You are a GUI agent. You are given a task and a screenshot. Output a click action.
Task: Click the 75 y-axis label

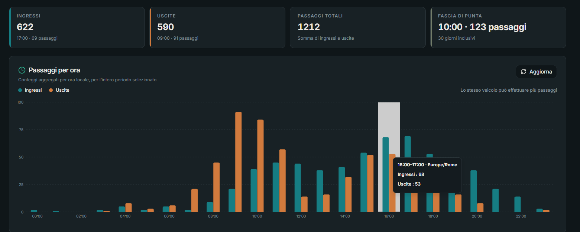[21, 130]
